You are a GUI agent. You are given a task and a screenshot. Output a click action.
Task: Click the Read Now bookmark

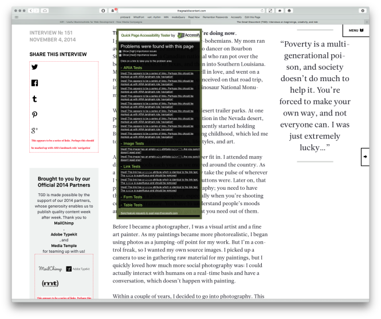click(x=194, y=17)
